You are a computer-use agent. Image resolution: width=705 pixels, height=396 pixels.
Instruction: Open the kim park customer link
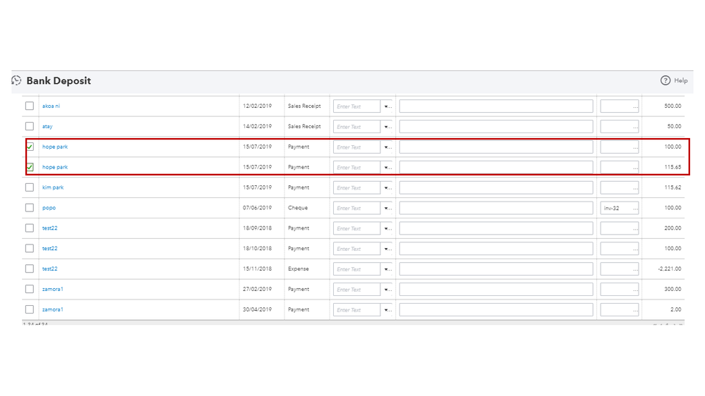pyautogui.click(x=53, y=187)
